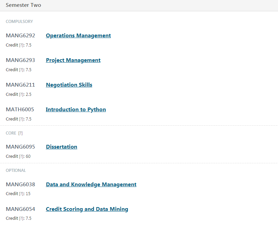278x228 pixels.
Task: Open the Project Management module link
Action: [73, 60]
